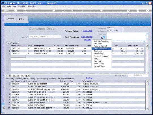Go forward with double right arrow icon
Viewport: 153px width, 115px height.
[82, 10]
